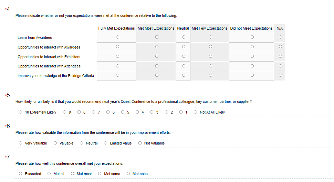The image size is (334, 182).
Task: Choose Met most for overall expectations
Action: coord(73,173)
